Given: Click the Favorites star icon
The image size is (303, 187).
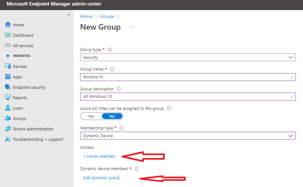Looking at the screenshot, I should click(8, 56).
